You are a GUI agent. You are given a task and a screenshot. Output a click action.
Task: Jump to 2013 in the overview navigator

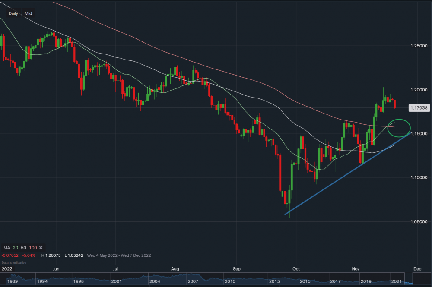[x=274, y=281]
